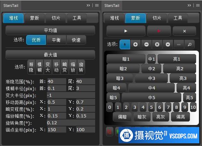Image resolution: width=202 pixels, height=146 pixels.
Task: Switch to 堆栈 tab in left panel
Action: click(x=13, y=18)
